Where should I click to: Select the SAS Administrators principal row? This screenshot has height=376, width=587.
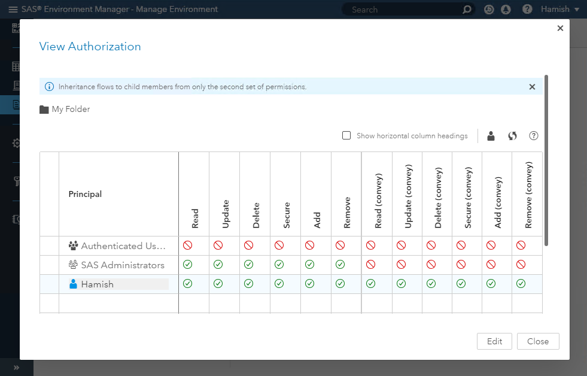point(122,265)
